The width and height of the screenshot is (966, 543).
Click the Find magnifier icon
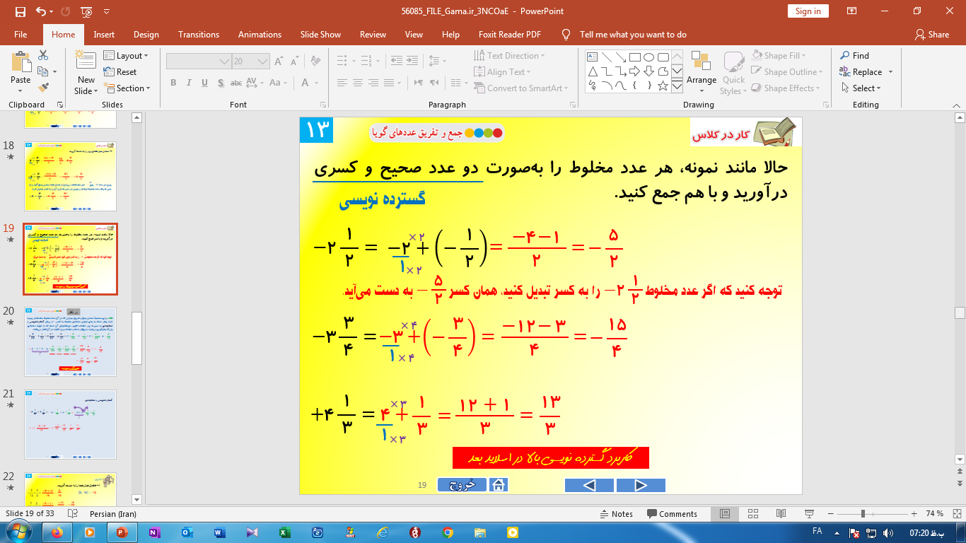[845, 55]
